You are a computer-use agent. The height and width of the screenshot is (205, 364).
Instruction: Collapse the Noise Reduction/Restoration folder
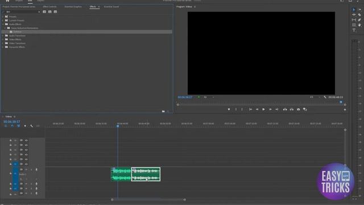(5, 28)
